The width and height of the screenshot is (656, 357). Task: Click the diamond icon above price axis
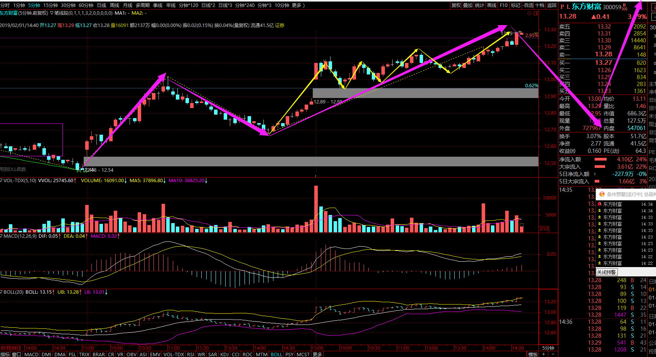(529, 14)
